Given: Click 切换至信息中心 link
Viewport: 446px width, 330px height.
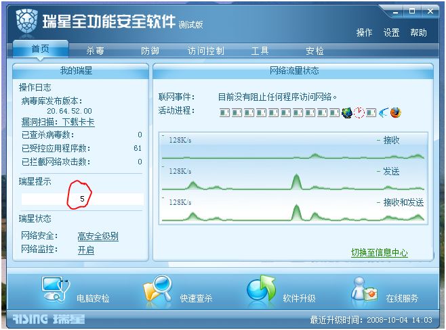Looking at the screenshot, I should (380, 252).
